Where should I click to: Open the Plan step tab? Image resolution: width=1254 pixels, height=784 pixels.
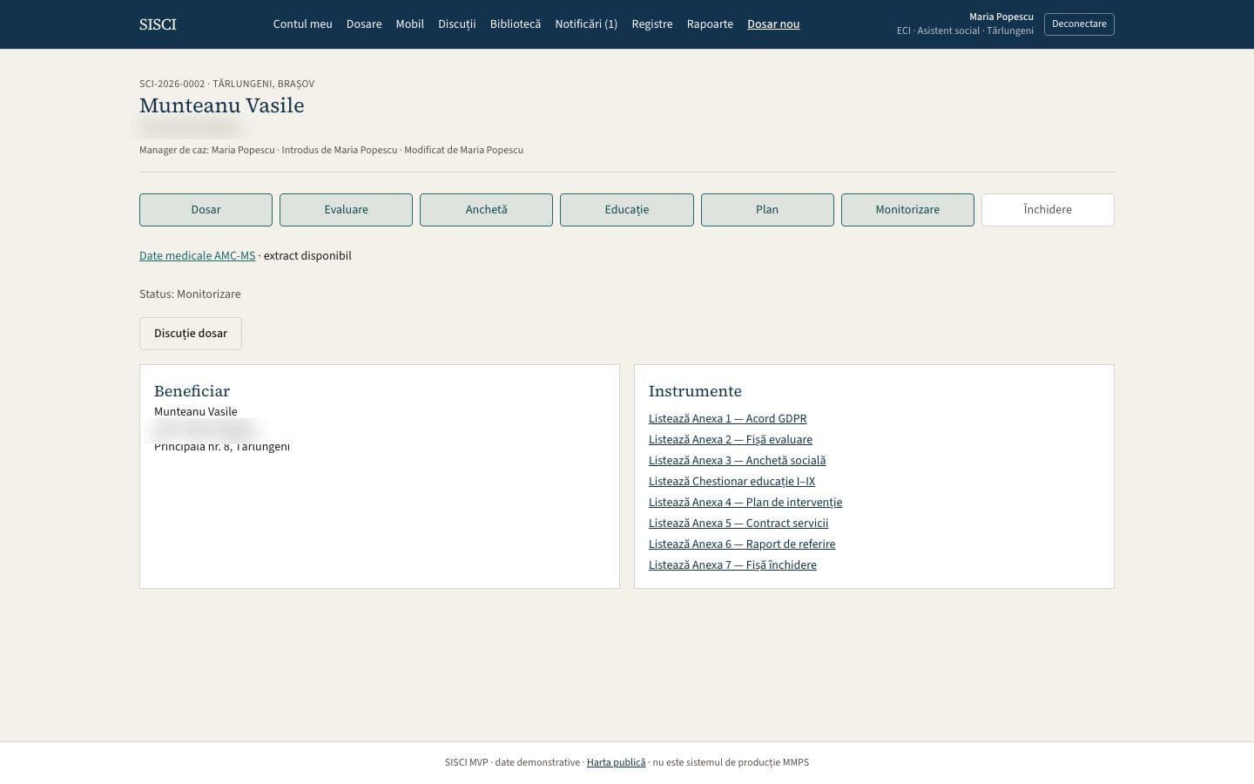767,210
